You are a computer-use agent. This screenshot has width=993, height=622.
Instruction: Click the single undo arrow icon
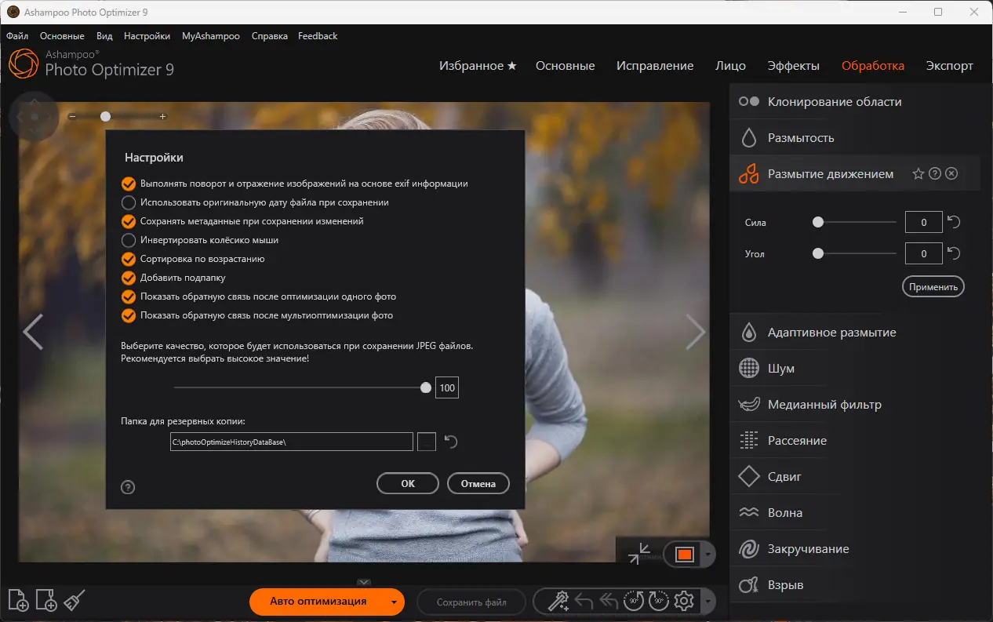pos(584,602)
